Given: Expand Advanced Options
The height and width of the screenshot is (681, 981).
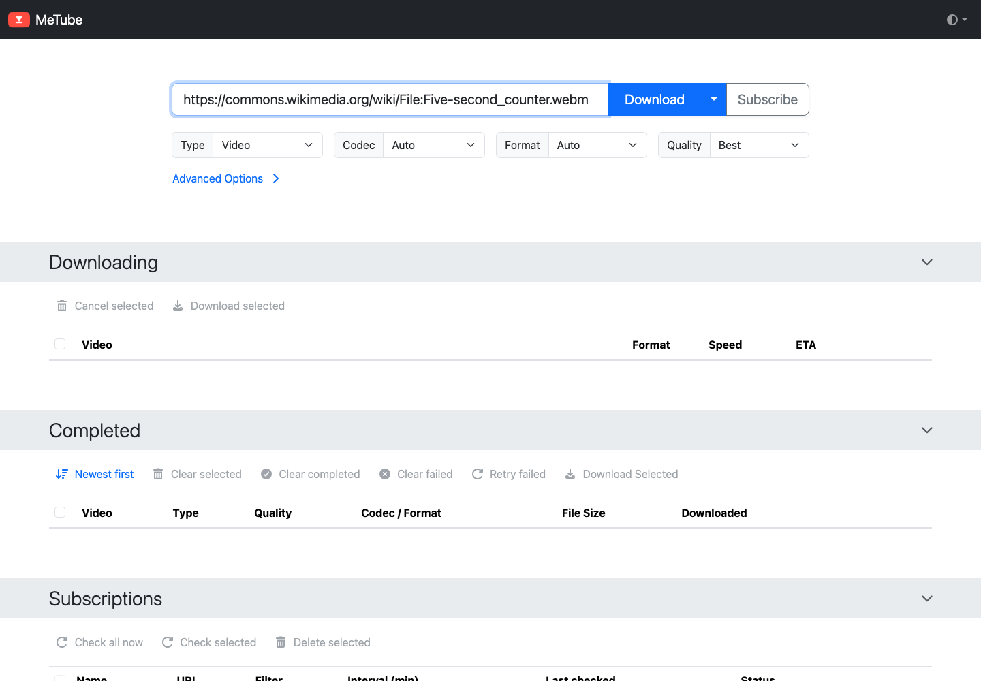Looking at the screenshot, I should click(226, 178).
